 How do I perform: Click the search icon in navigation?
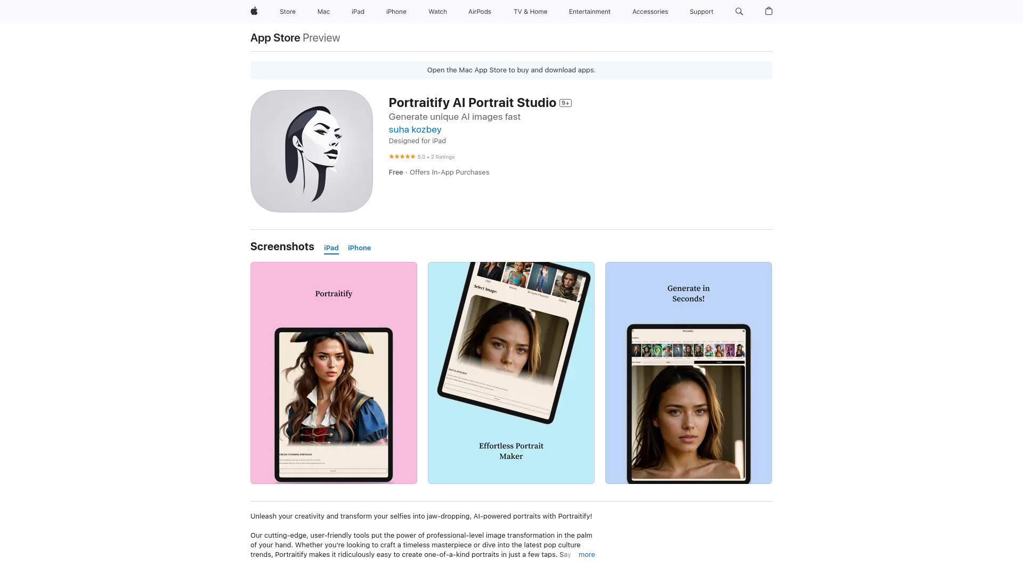[x=739, y=11]
